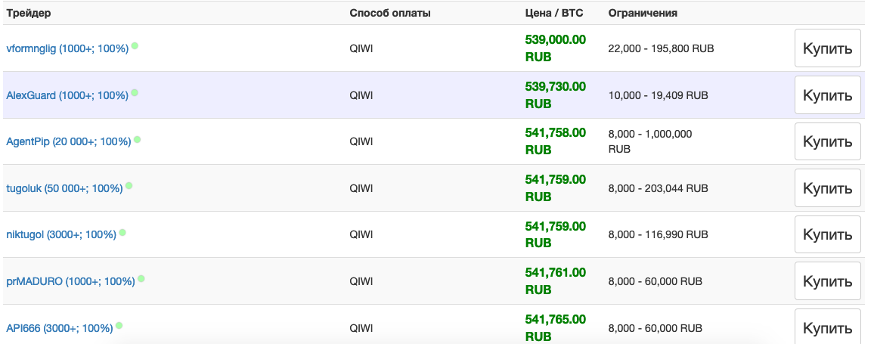Click the green status dot after AgentPip
874x344 pixels.
coord(137,139)
